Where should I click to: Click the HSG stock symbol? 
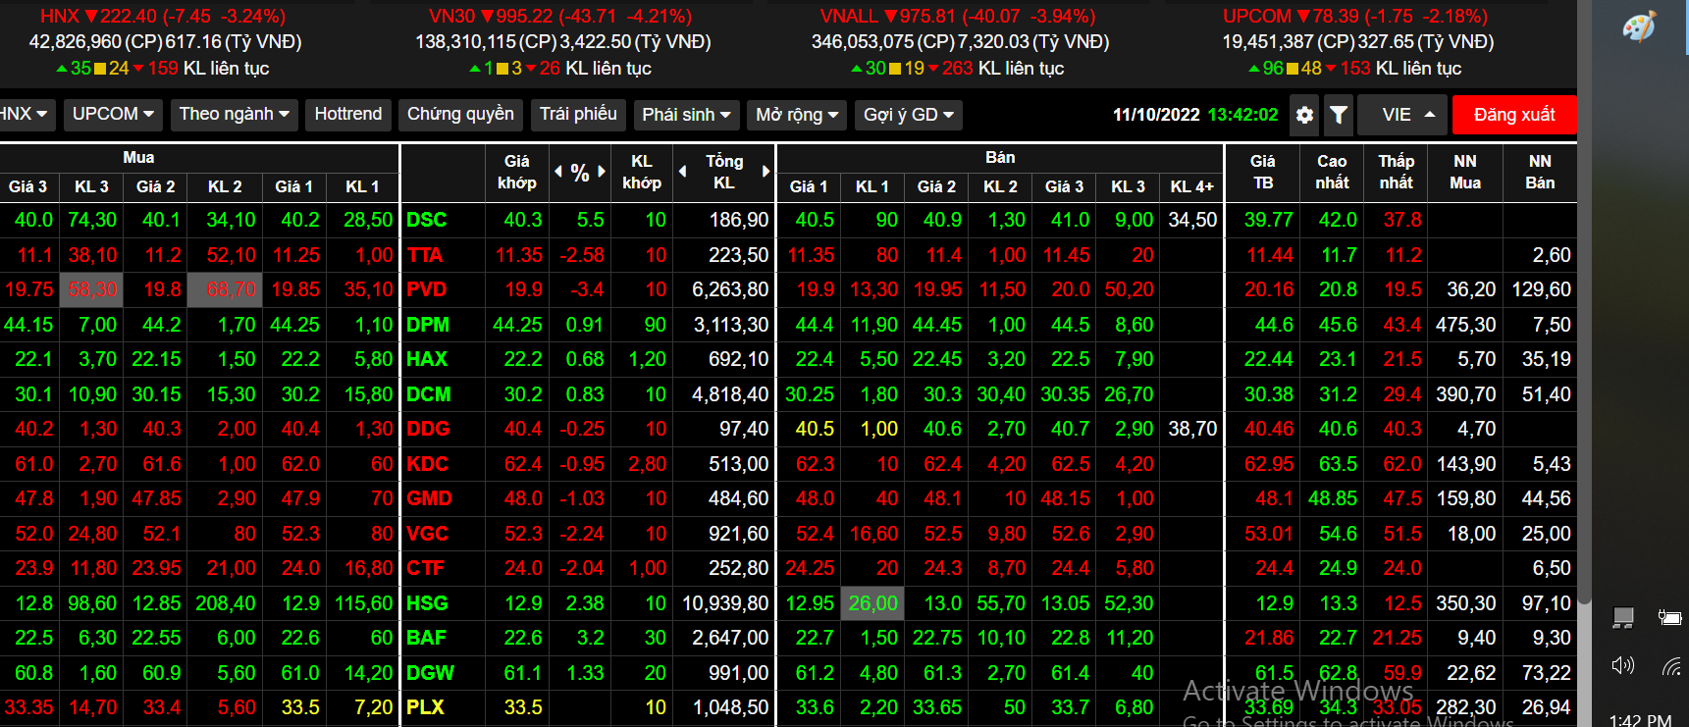click(x=427, y=603)
